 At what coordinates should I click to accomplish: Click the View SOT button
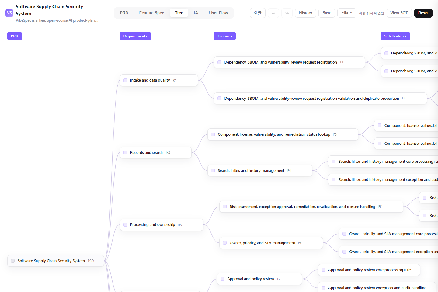(399, 13)
